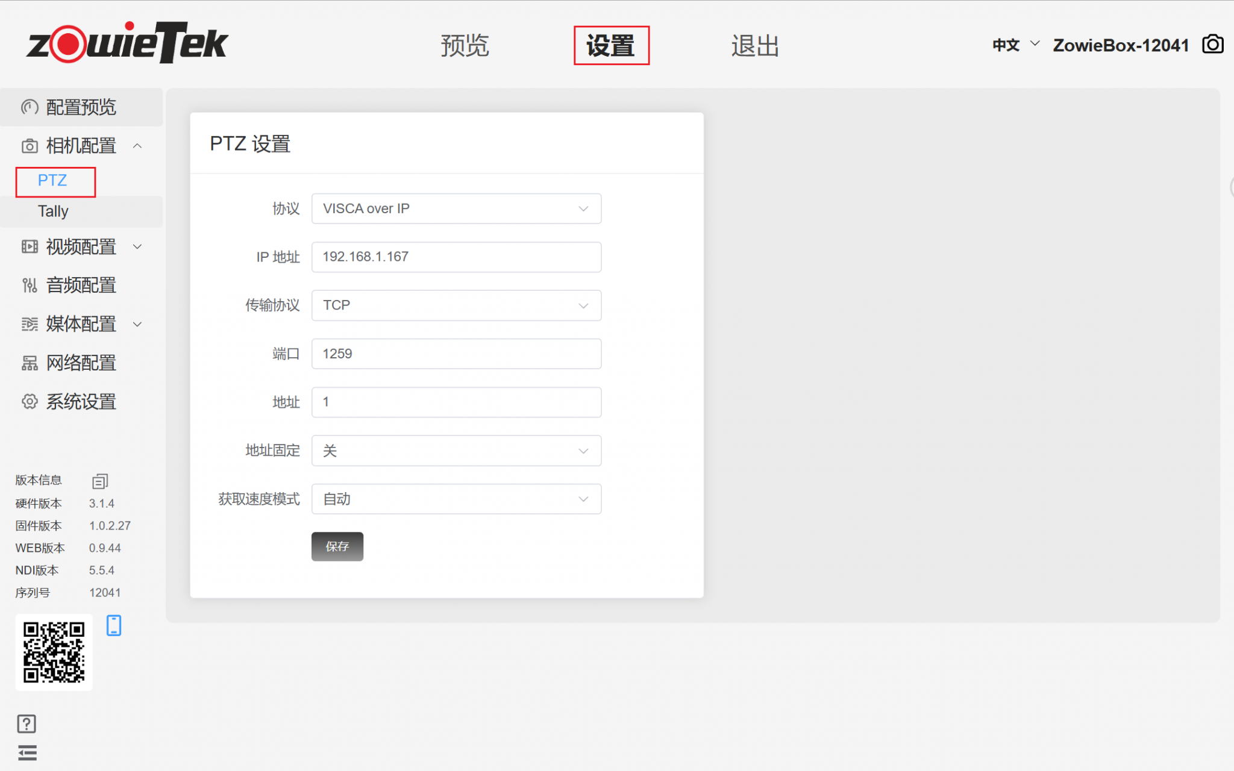Viewport: 1234px width, 771px height.
Task: Open the 中文 language selector
Action: 1016,45
